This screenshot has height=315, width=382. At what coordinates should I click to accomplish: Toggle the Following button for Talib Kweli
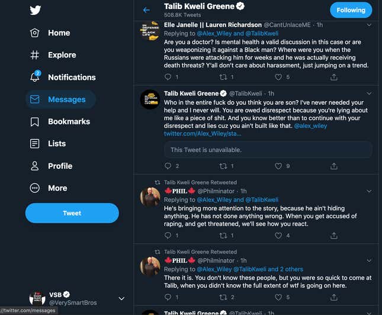pos(351,10)
